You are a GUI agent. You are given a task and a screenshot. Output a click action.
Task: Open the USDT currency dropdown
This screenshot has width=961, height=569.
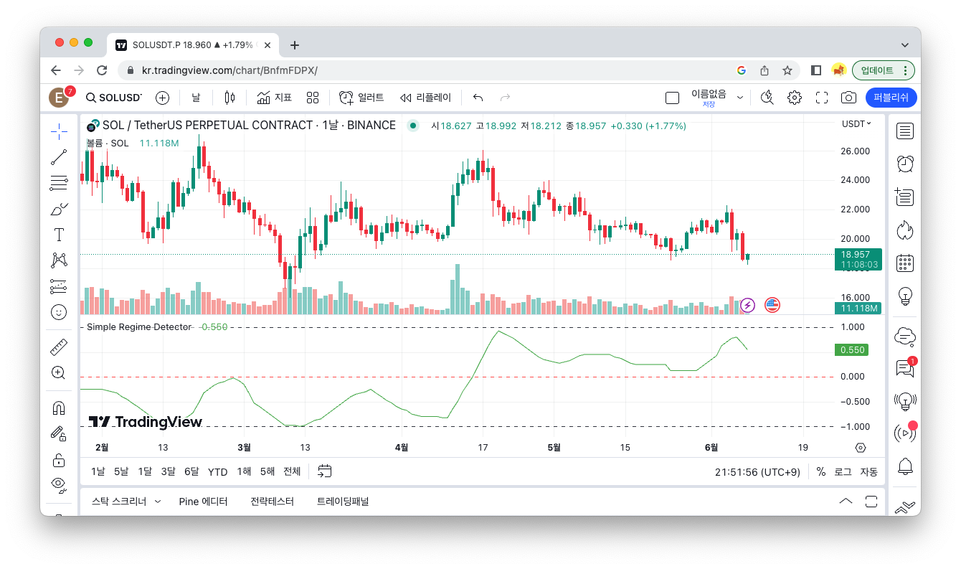[856, 124]
